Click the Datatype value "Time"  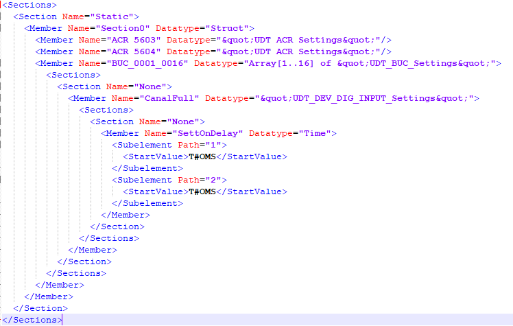point(315,134)
